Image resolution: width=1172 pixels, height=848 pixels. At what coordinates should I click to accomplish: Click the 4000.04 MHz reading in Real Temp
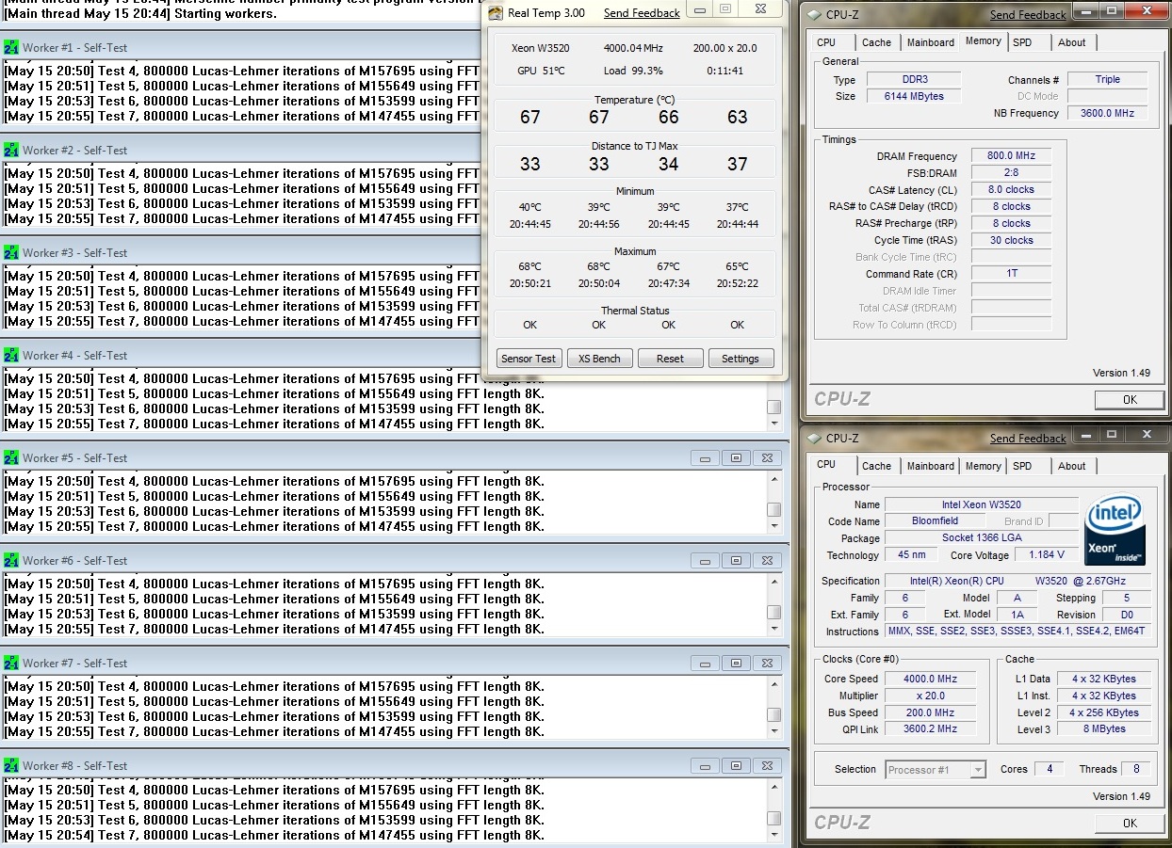coord(633,48)
